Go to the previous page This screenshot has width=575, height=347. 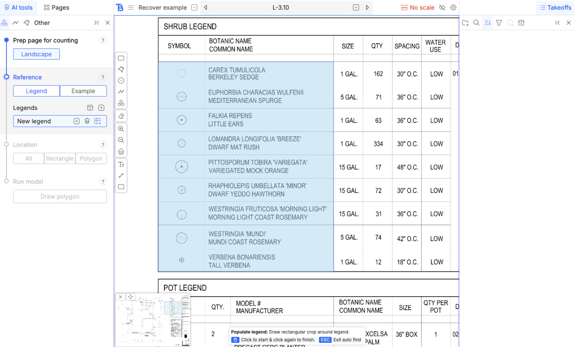pos(206,8)
